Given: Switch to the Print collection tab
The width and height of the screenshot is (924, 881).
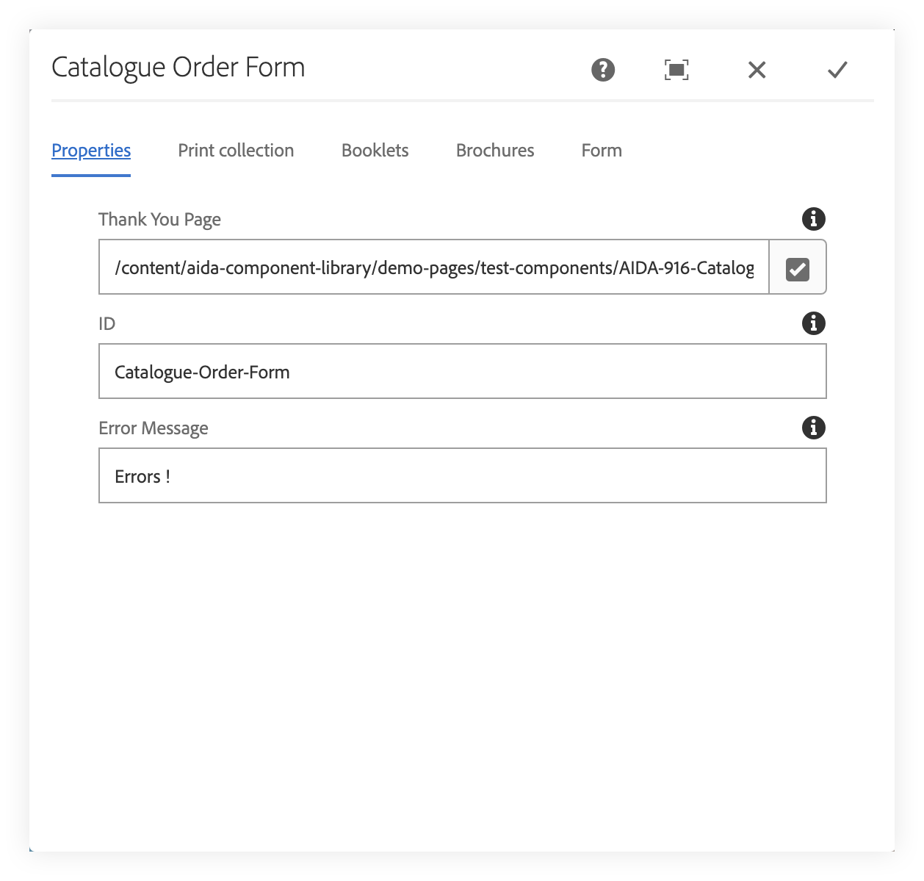Looking at the screenshot, I should [236, 150].
